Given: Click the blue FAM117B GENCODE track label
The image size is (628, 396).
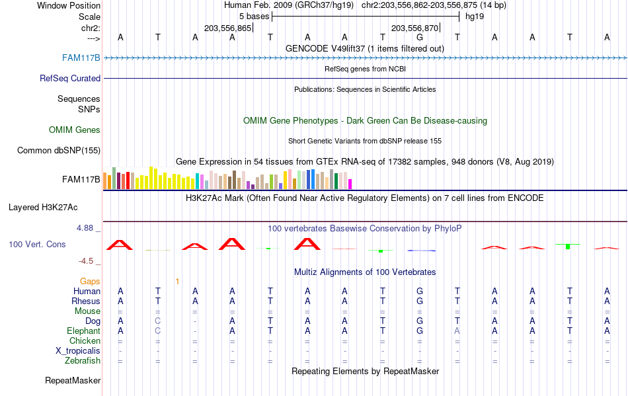Looking at the screenshot, I should pos(81,58).
